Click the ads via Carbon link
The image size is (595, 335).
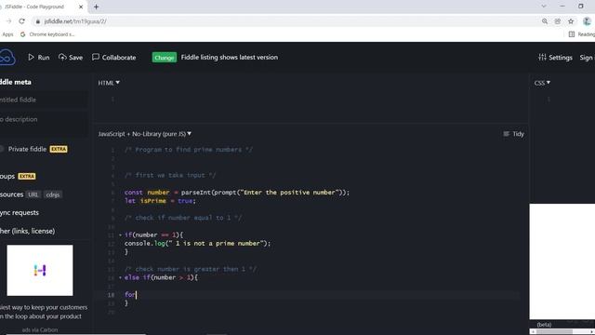tap(40, 329)
